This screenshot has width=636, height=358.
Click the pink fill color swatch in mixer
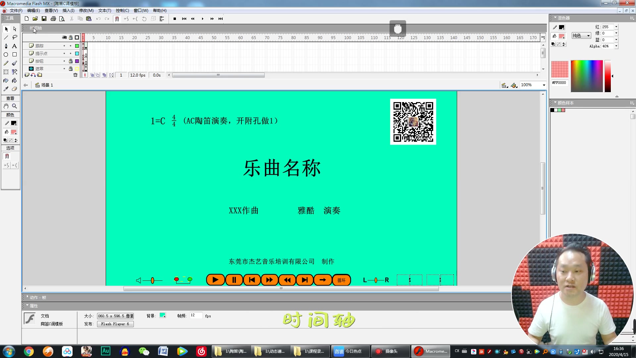point(562,36)
